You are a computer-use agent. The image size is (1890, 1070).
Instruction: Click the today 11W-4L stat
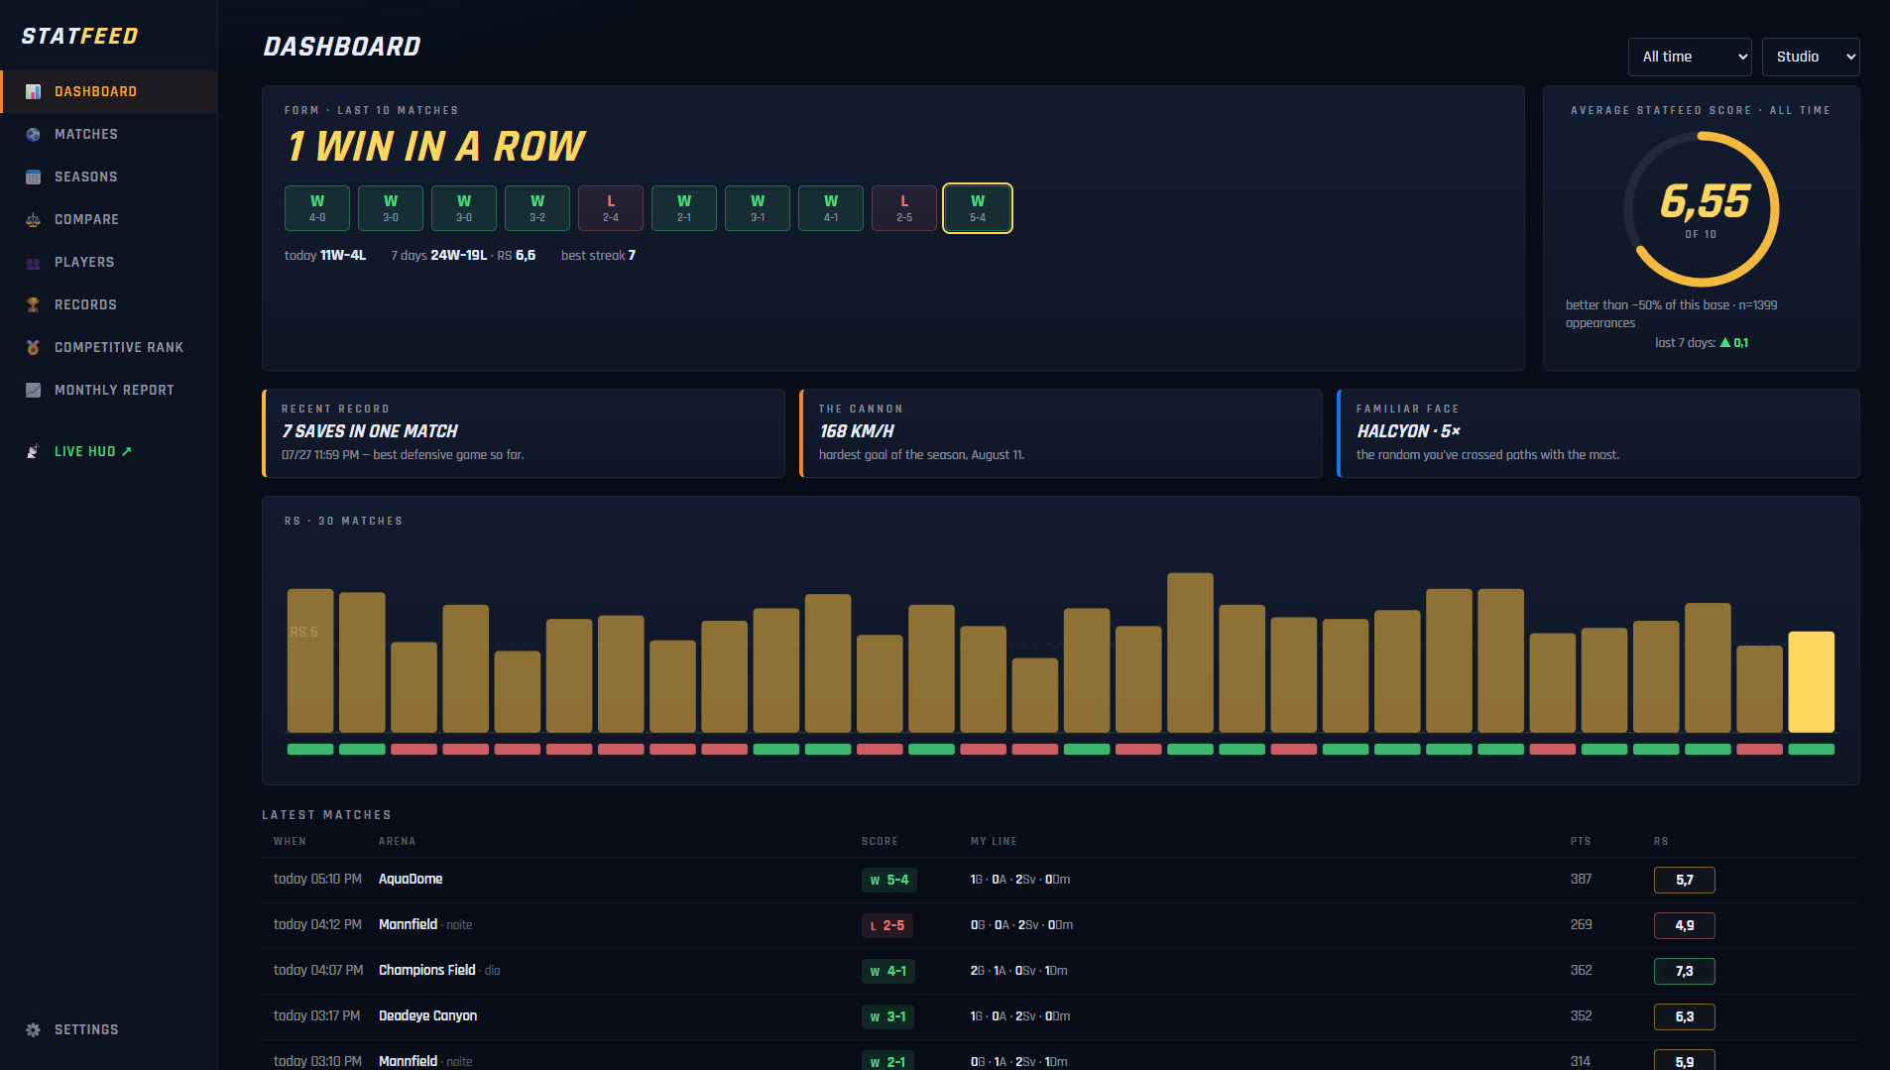(x=325, y=256)
